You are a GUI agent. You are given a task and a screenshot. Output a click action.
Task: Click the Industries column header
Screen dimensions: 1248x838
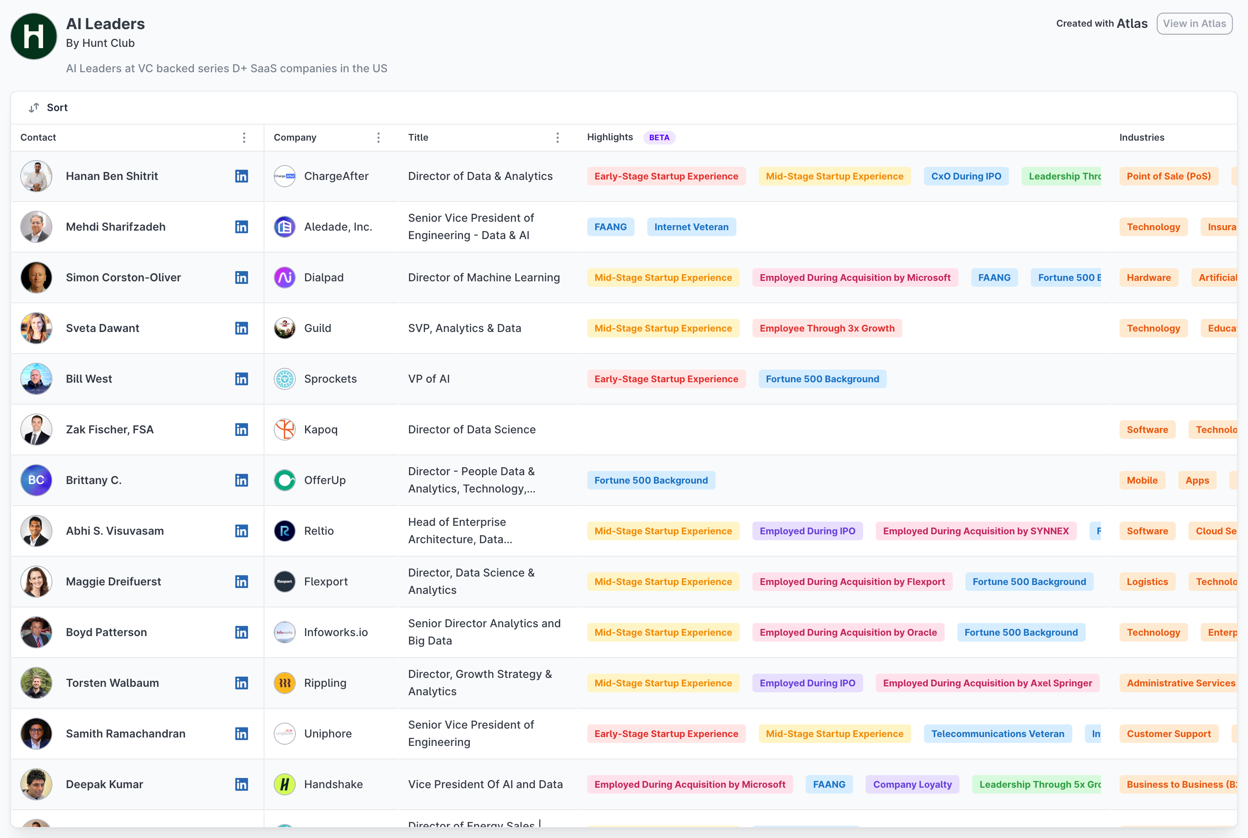1142,137
